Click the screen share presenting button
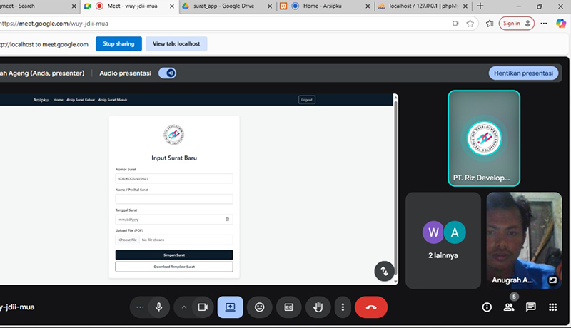The height and width of the screenshot is (328, 571). click(230, 307)
